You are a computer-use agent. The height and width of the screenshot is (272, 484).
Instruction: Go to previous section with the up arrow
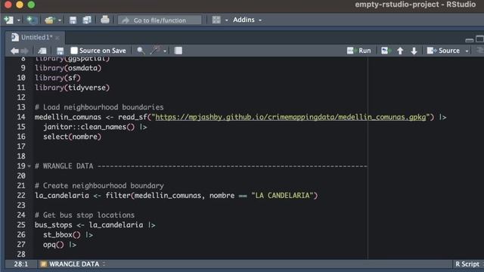coord(400,51)
